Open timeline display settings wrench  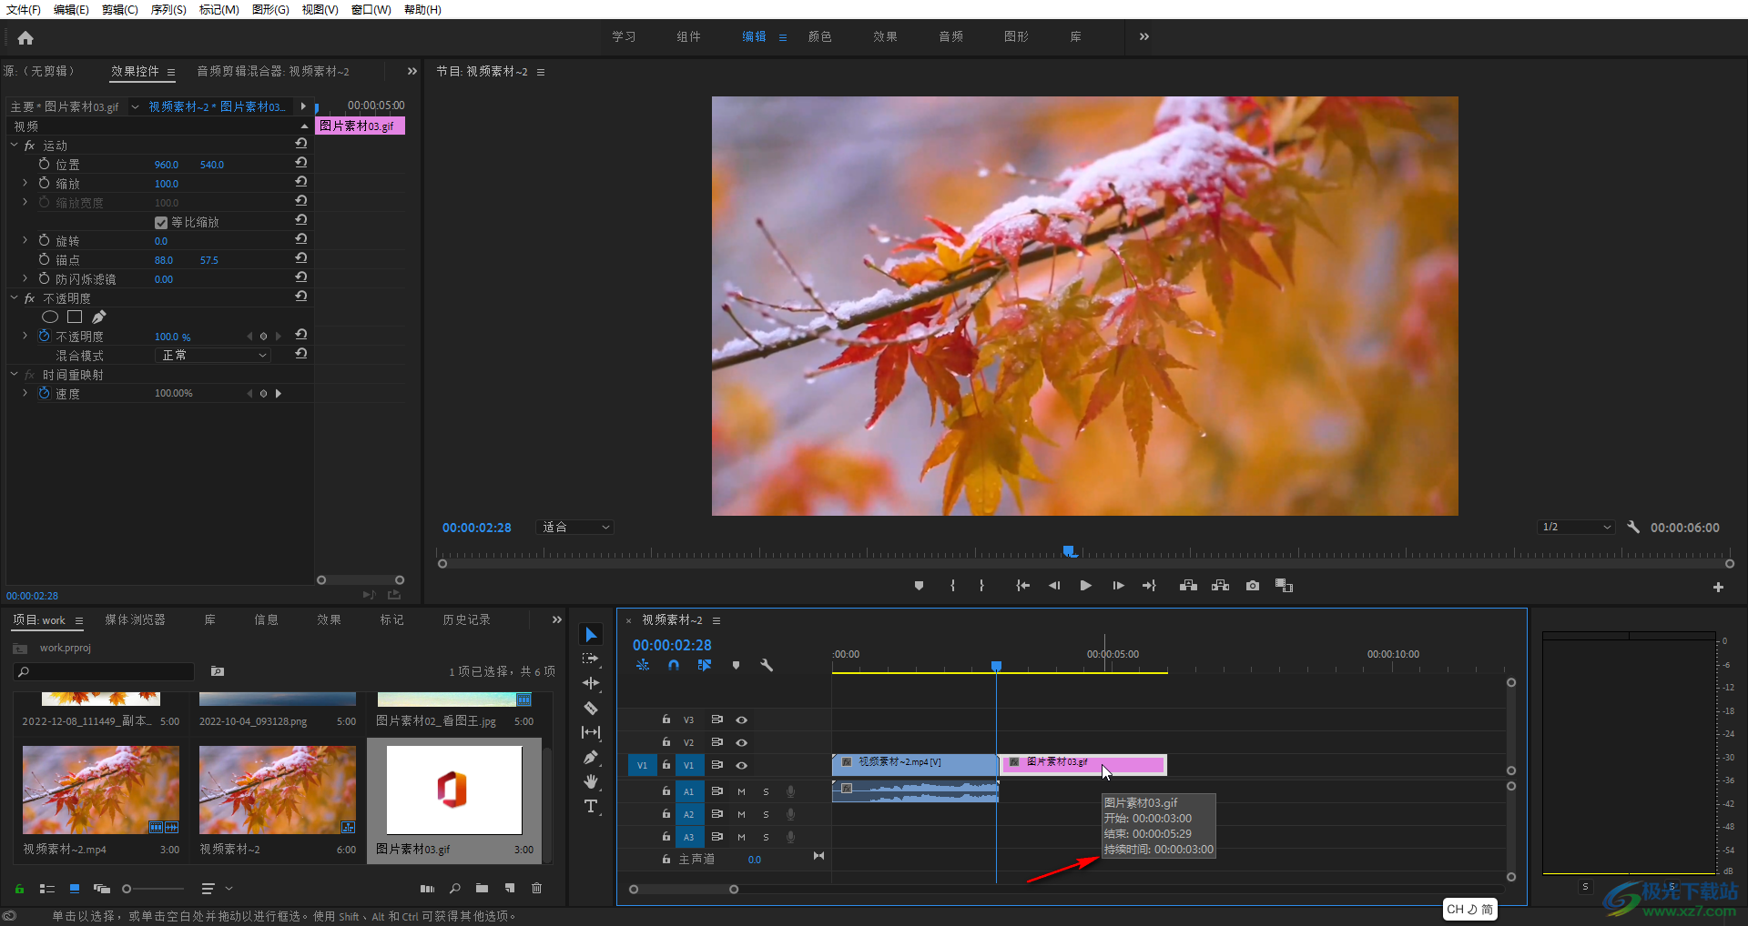(767, 665)
